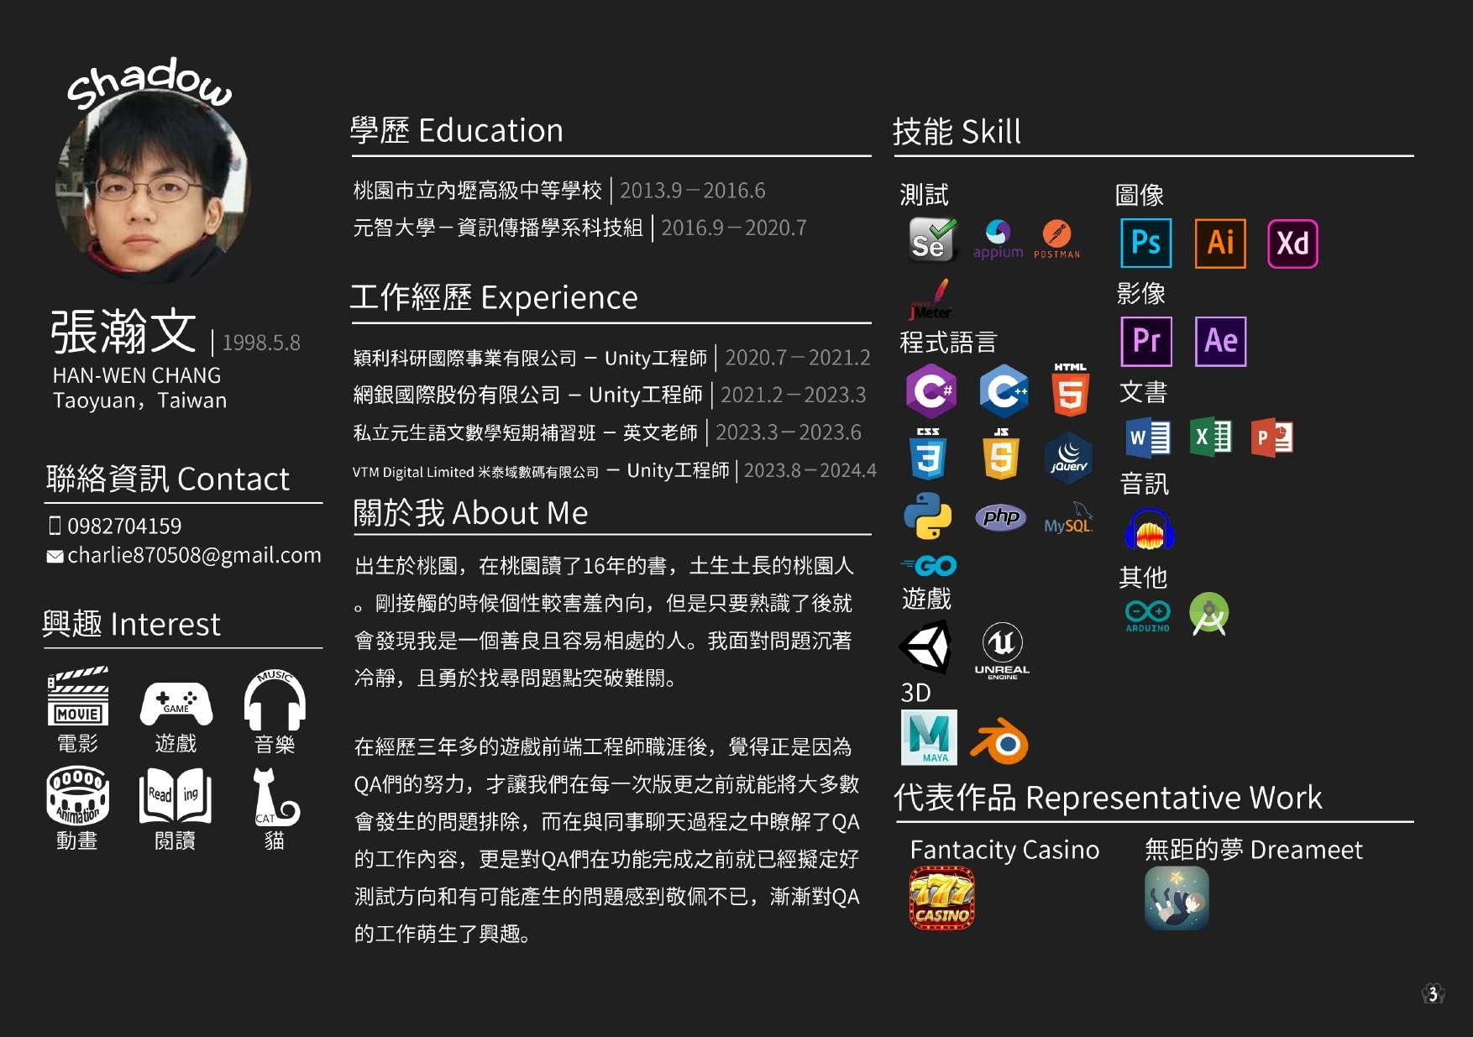Click the 元智大學 education row
The width and height of the screenshot is (1473, 1037).
[579, 228]
